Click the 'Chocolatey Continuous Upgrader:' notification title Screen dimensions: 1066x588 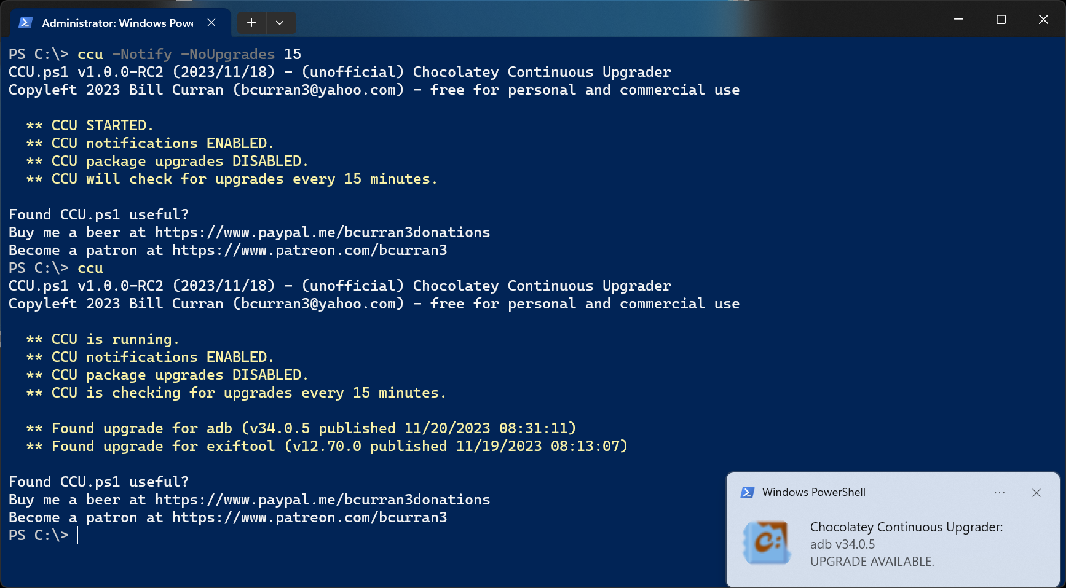[x=906, y=527]
